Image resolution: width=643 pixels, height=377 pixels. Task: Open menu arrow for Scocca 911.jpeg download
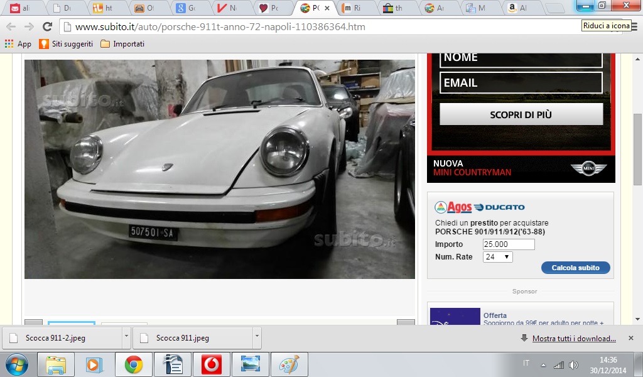(x=256, y=337)
